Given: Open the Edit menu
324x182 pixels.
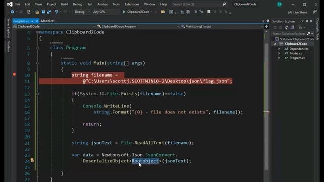Looking at the screenshot, I should coord(27,4).
